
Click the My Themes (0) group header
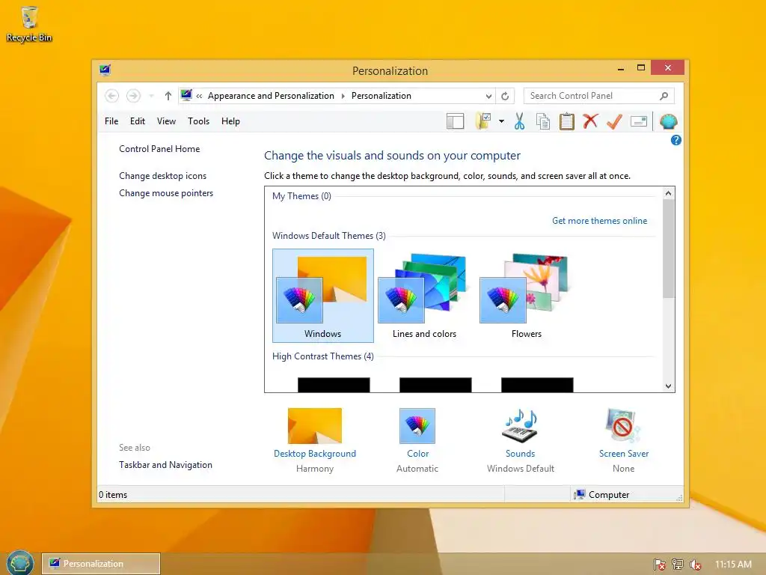click(301, 196)
